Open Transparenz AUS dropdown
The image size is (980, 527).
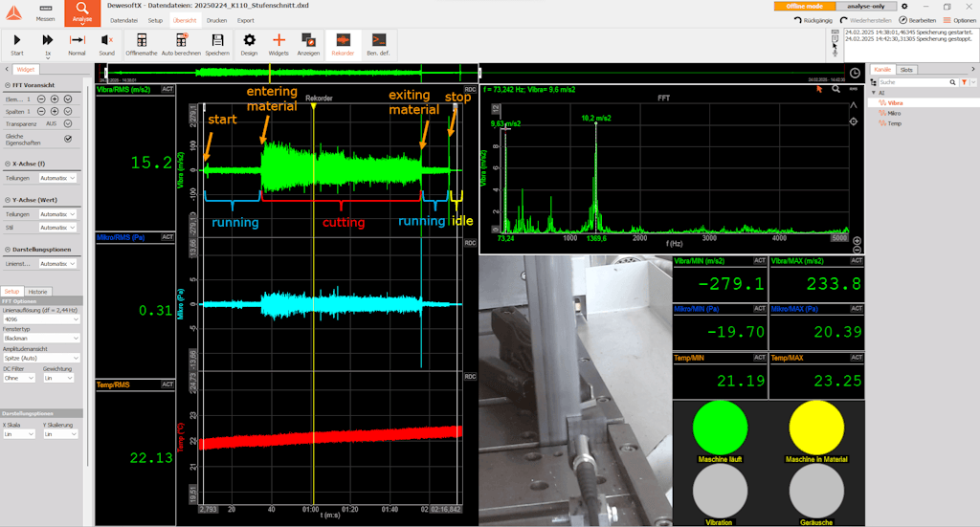coord(68,123)
